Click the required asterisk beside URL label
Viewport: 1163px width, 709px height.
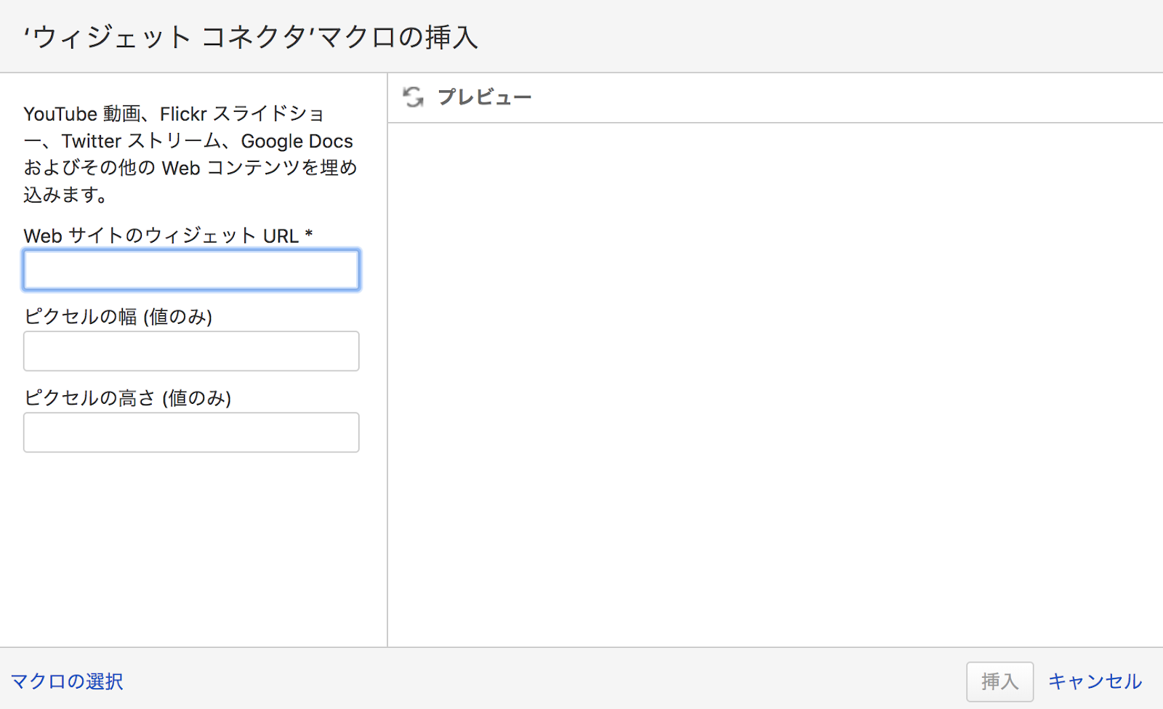click(x=309, y=234)
